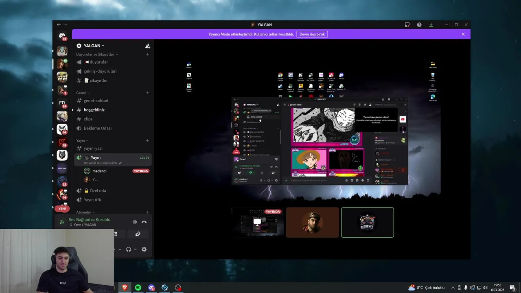The width and height of the screenshot is (521, 293).
Task: Open the Windows notification center icon
Action: [512, 288]
